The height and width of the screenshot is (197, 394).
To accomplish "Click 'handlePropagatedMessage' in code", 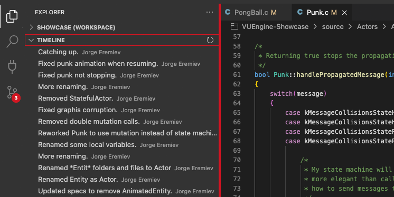I will tap(340, 75).
